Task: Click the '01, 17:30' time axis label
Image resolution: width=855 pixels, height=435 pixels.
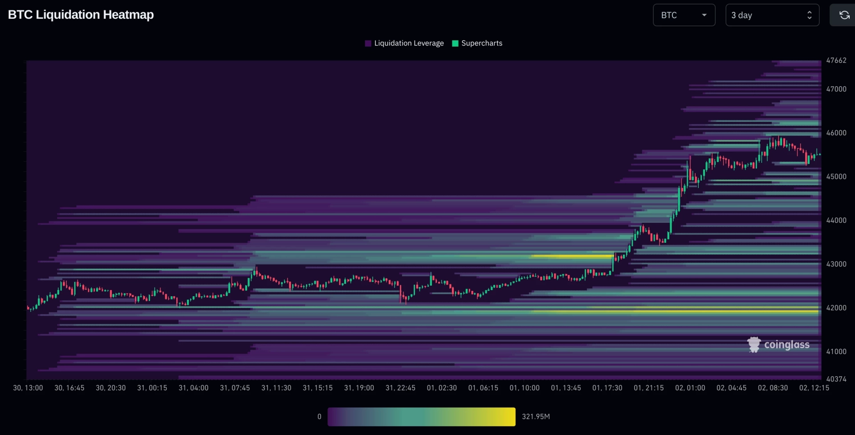Action: [x=607, y=388]
